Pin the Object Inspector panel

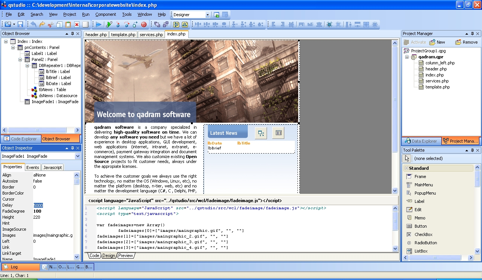73,148
